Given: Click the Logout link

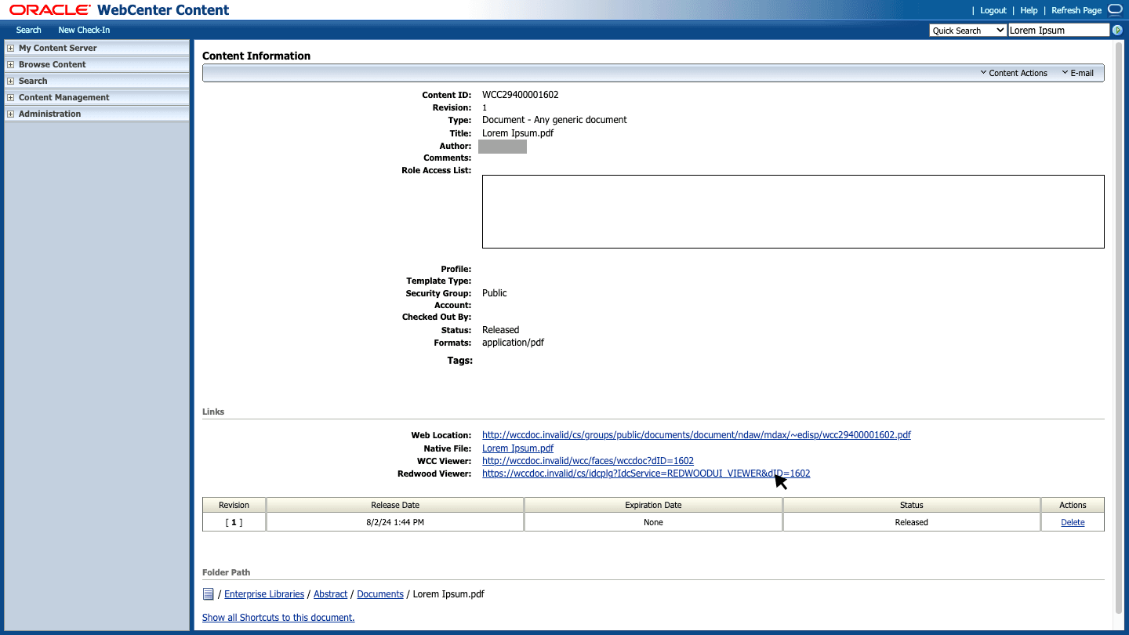Looking at the screenshot, I should click(993, 10).
